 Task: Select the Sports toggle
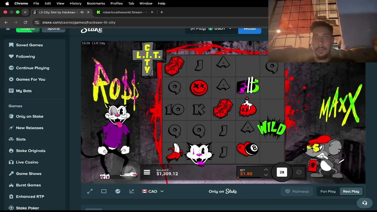[53, 29]
